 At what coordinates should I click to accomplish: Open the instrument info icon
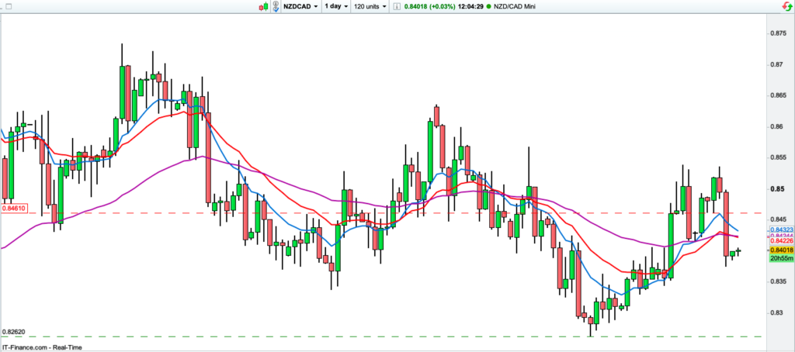[x=397, y=6]
